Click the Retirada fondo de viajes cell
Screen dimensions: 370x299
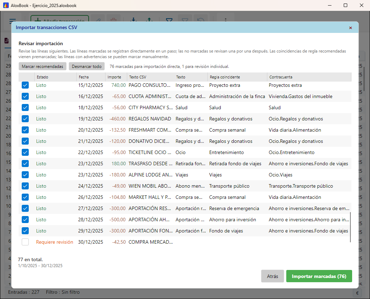(x=235, y=164)
